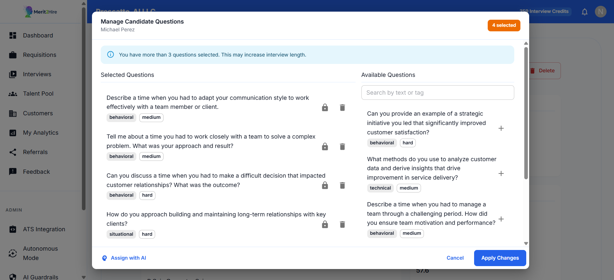Click the Referrals share icon
This screenshot has height=280, width=614.
point(13,152)
